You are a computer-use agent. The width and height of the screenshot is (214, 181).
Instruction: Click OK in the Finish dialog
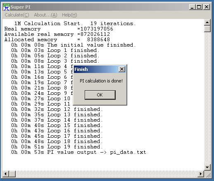(x=100, y=95)
